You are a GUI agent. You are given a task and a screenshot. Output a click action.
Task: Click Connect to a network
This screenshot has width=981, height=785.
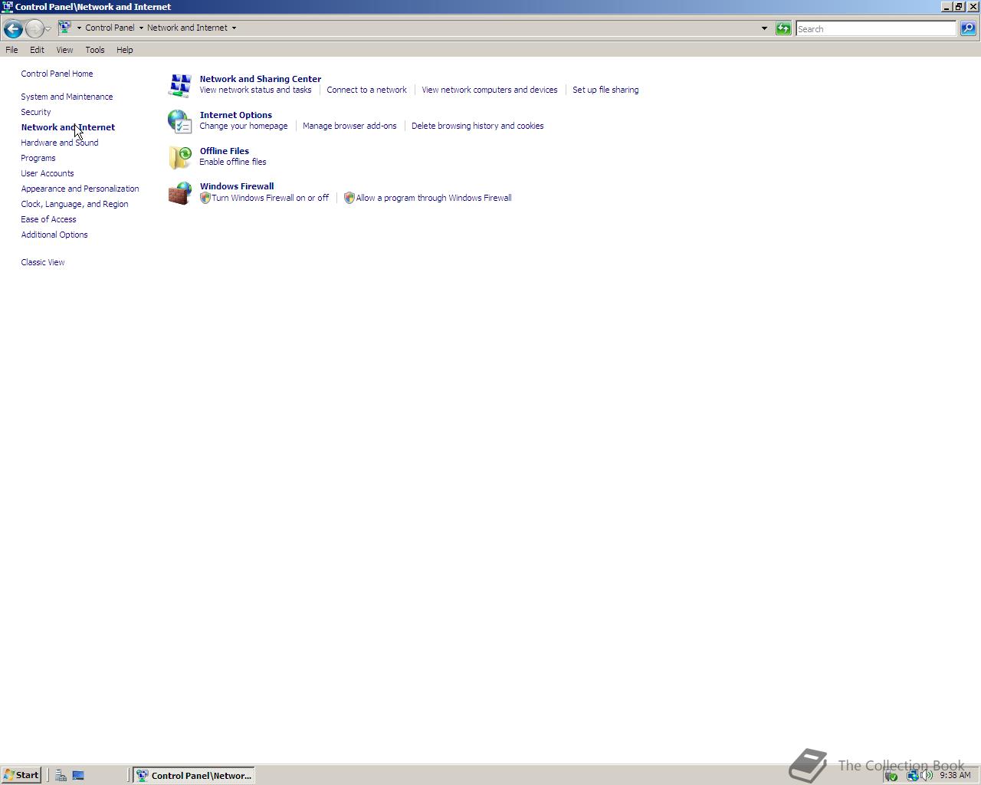tap(366, 90)
